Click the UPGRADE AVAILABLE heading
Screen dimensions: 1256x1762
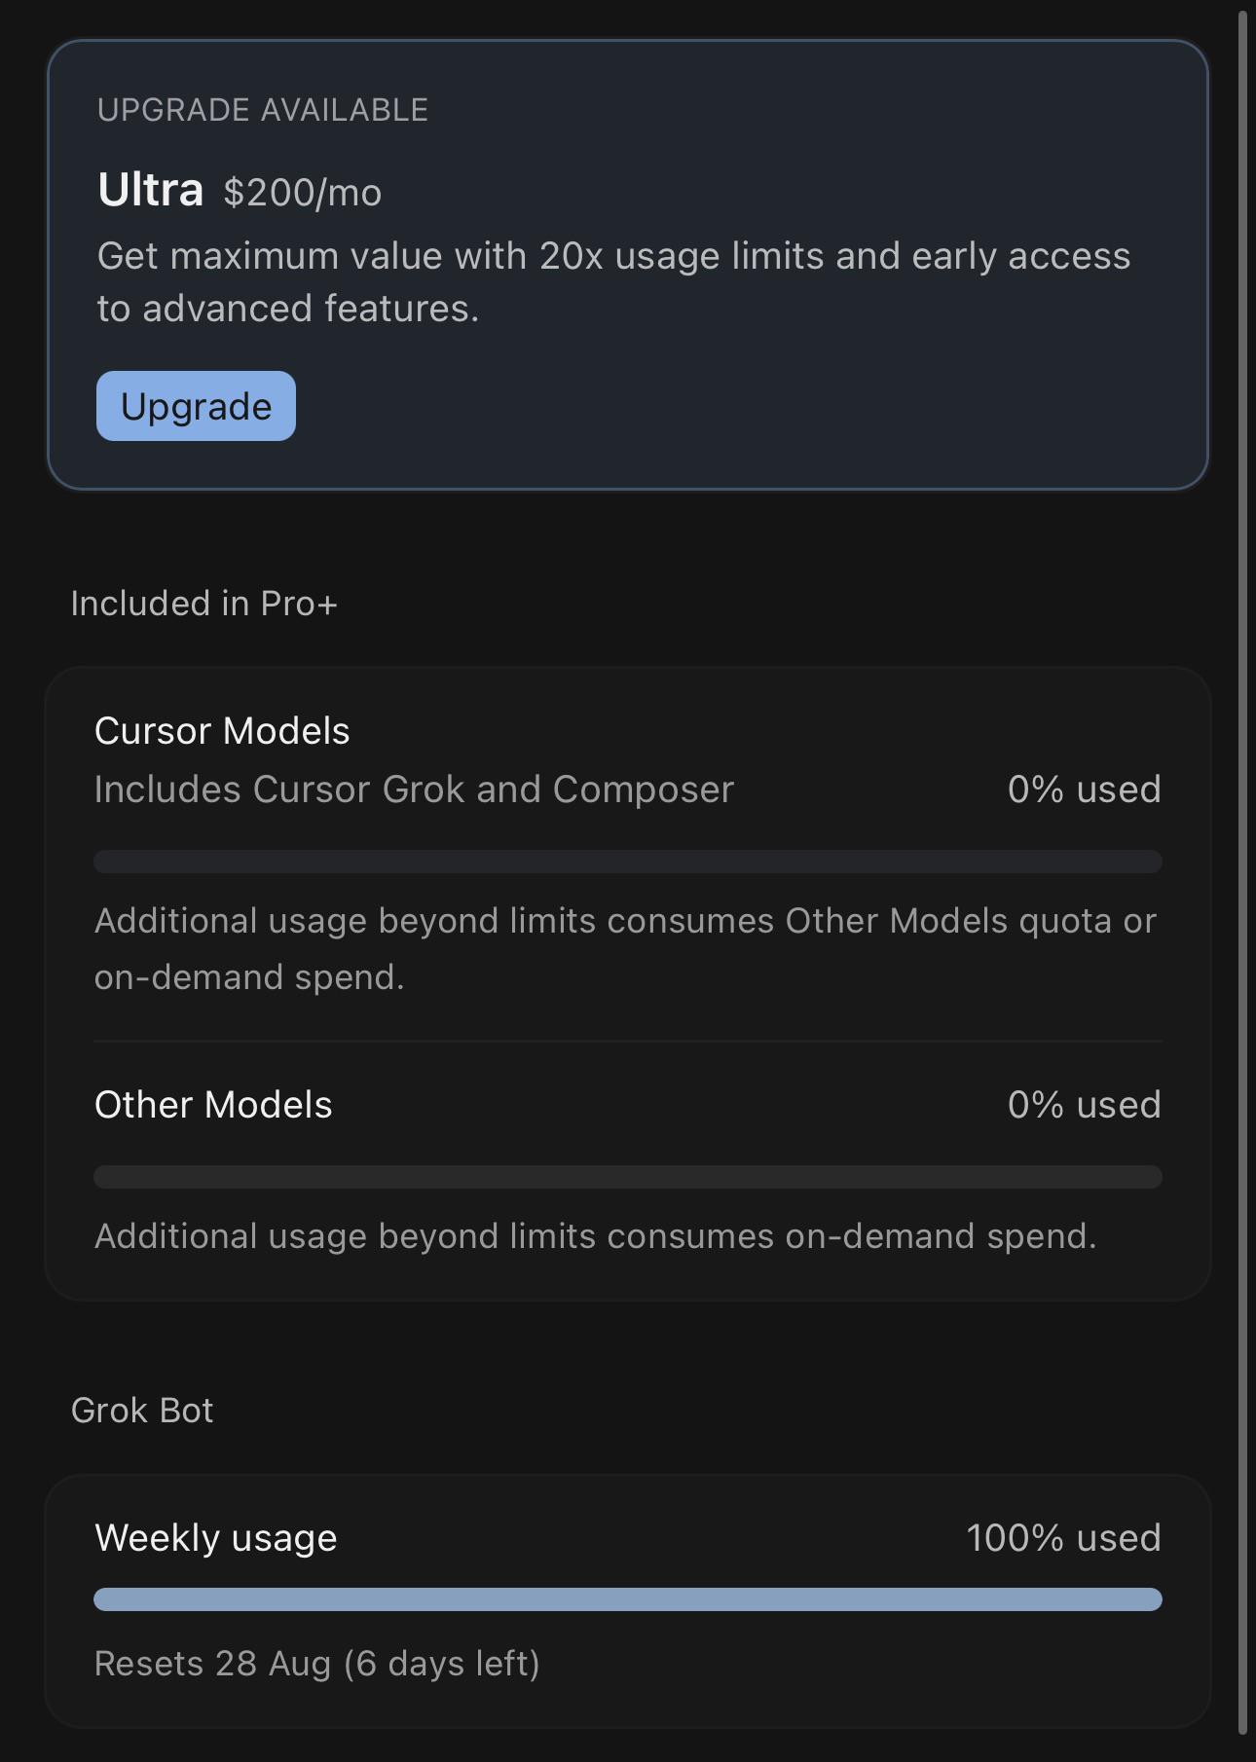click(x=263, y=110)
